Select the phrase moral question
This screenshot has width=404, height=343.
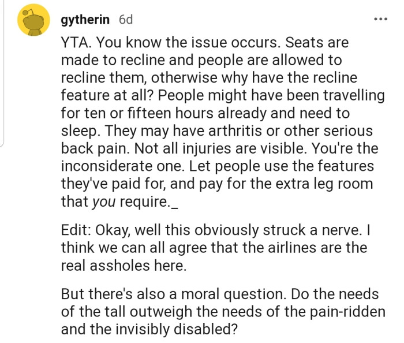click(233, 294)
